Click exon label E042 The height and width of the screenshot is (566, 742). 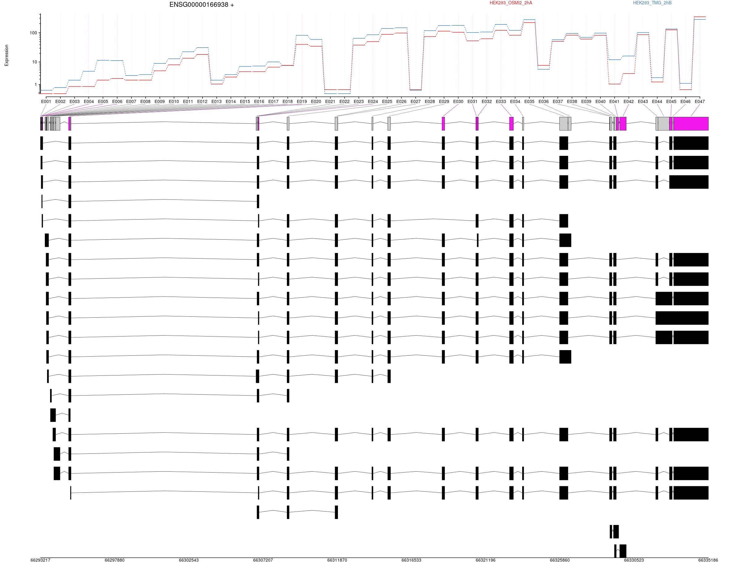[x=629, y=101]
